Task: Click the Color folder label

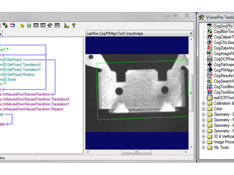Action: tap(218, 109)
